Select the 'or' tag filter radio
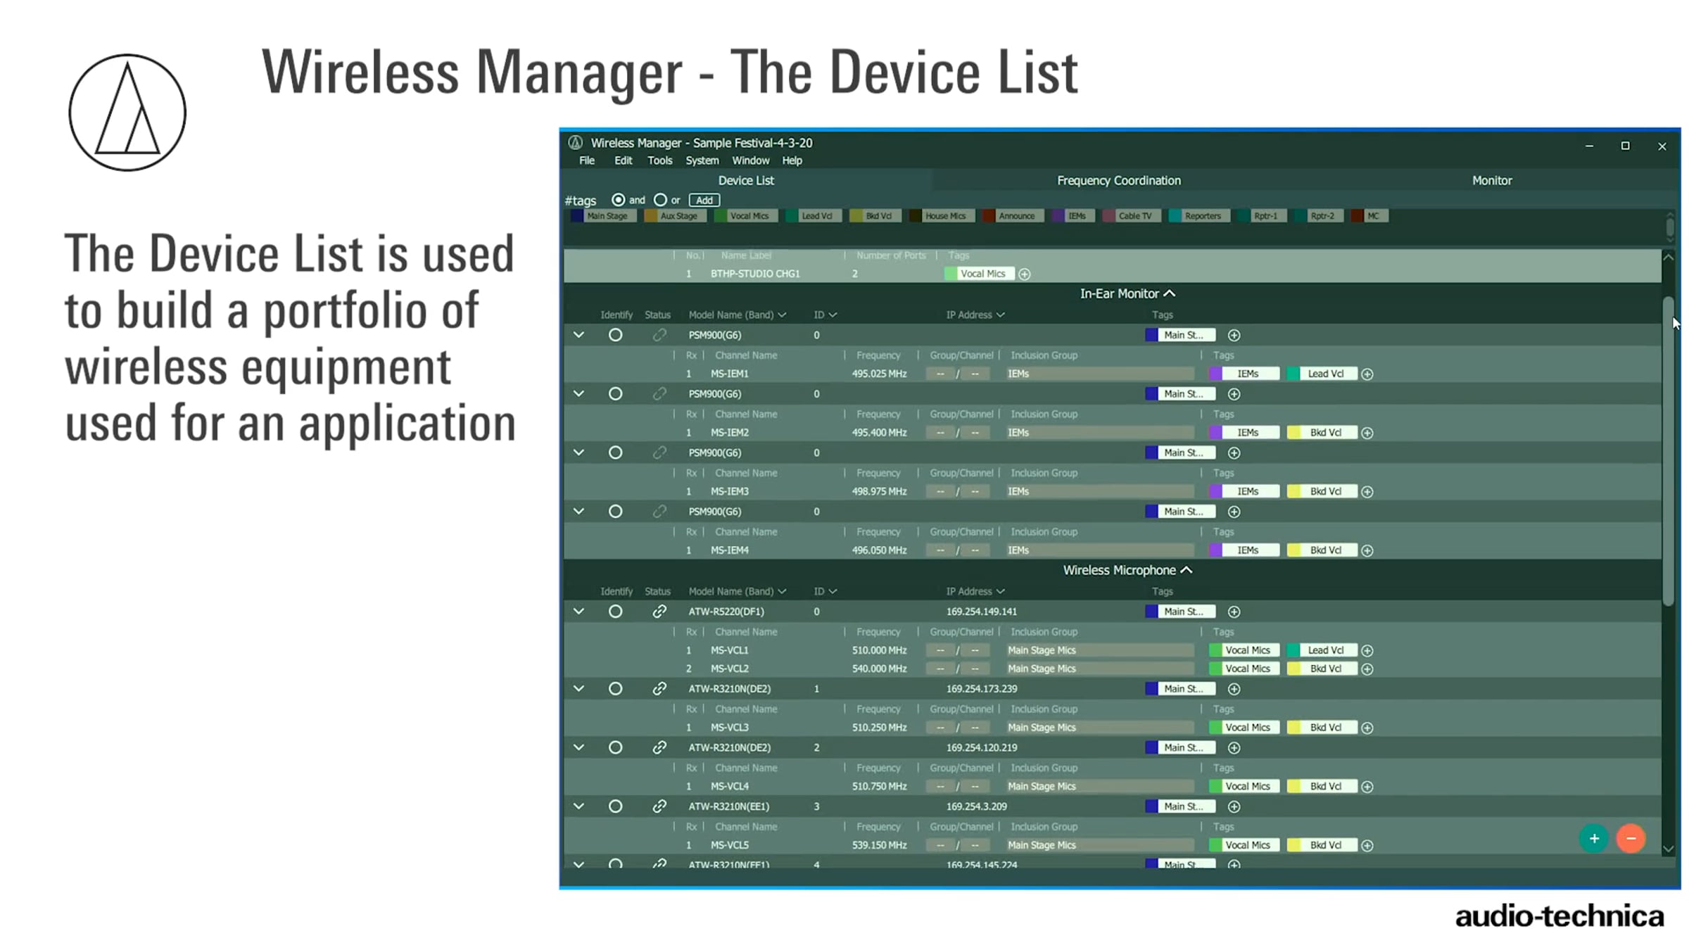Viewport: 1689px width, 950px height. pos(659,200)
